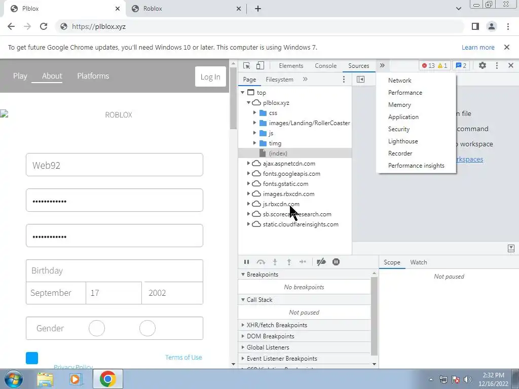
Task: Check the blue terms agreement box
Action: [x=32, y=358]
